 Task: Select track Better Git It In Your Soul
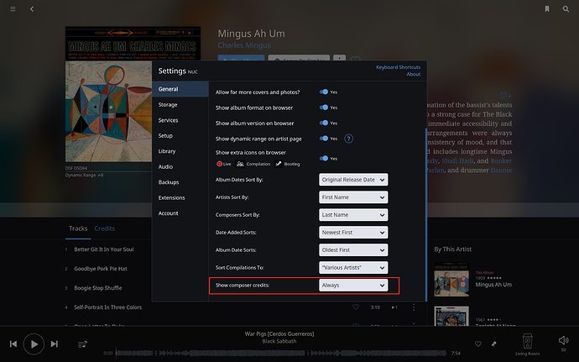104,249
